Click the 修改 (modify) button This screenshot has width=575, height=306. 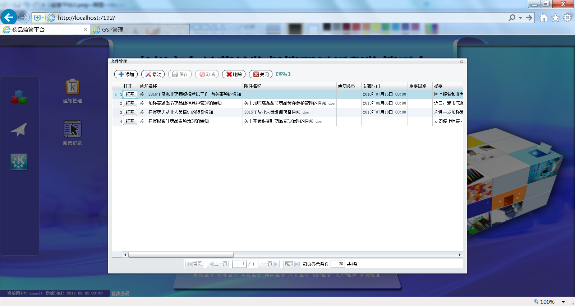tap(153, 74)
